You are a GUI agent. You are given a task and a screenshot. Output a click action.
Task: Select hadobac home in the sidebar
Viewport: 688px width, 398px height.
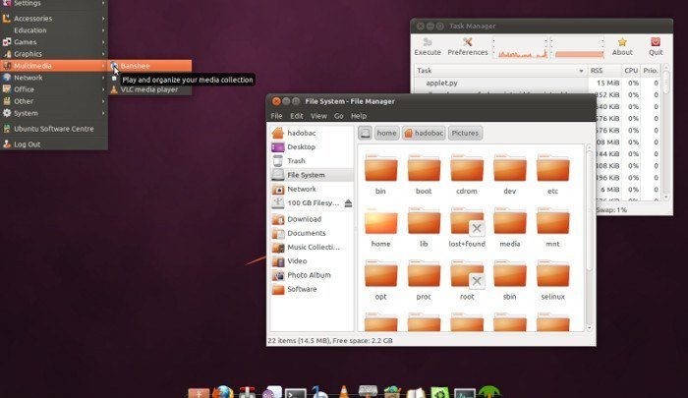(312, 133)
